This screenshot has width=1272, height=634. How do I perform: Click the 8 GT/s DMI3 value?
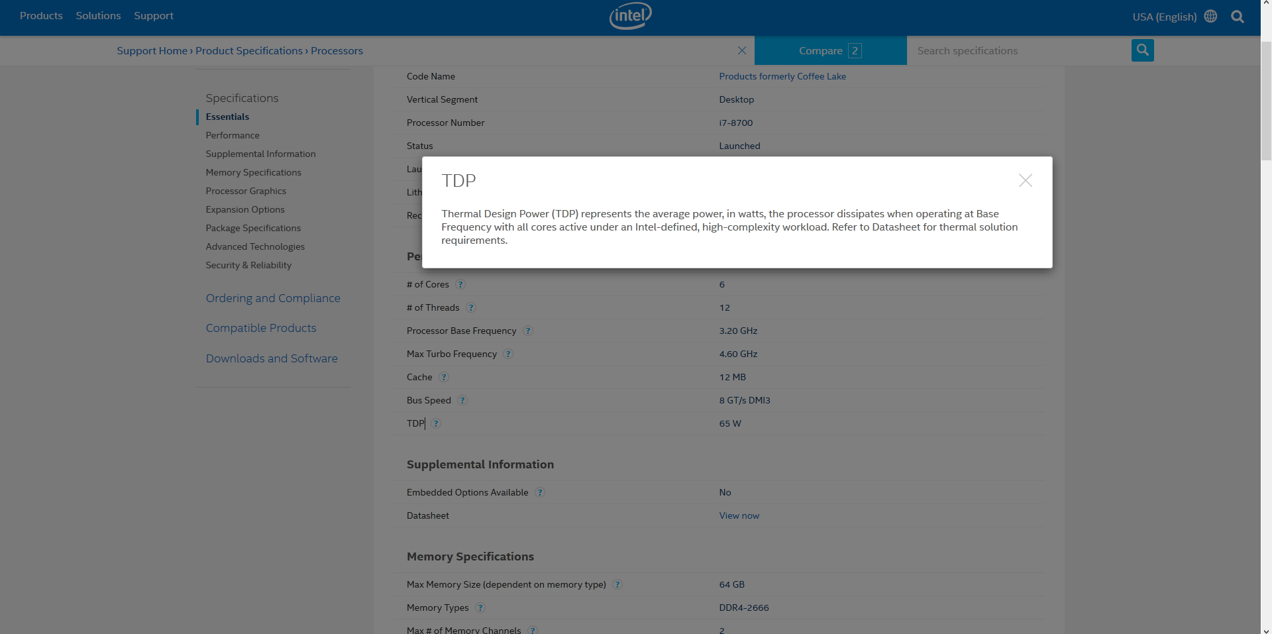745,400
